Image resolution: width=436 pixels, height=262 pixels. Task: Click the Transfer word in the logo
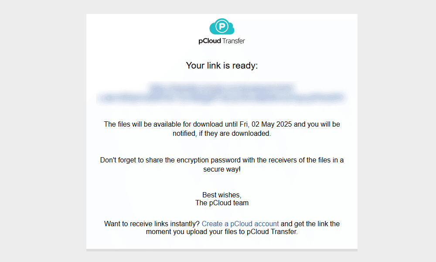(x=234, y=41)
